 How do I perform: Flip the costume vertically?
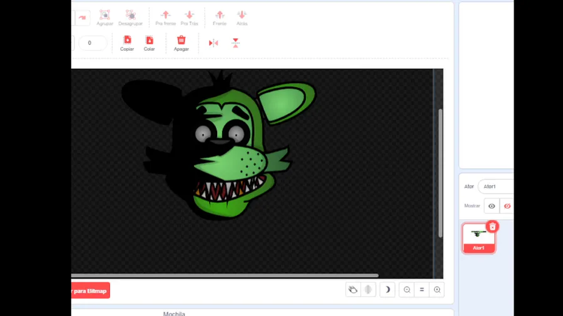236,43
